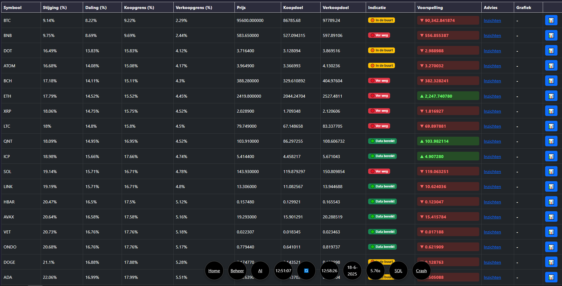Click the Data bereikt badge for ICP
This screenshot has width=562, height=286.
(382, 156)
